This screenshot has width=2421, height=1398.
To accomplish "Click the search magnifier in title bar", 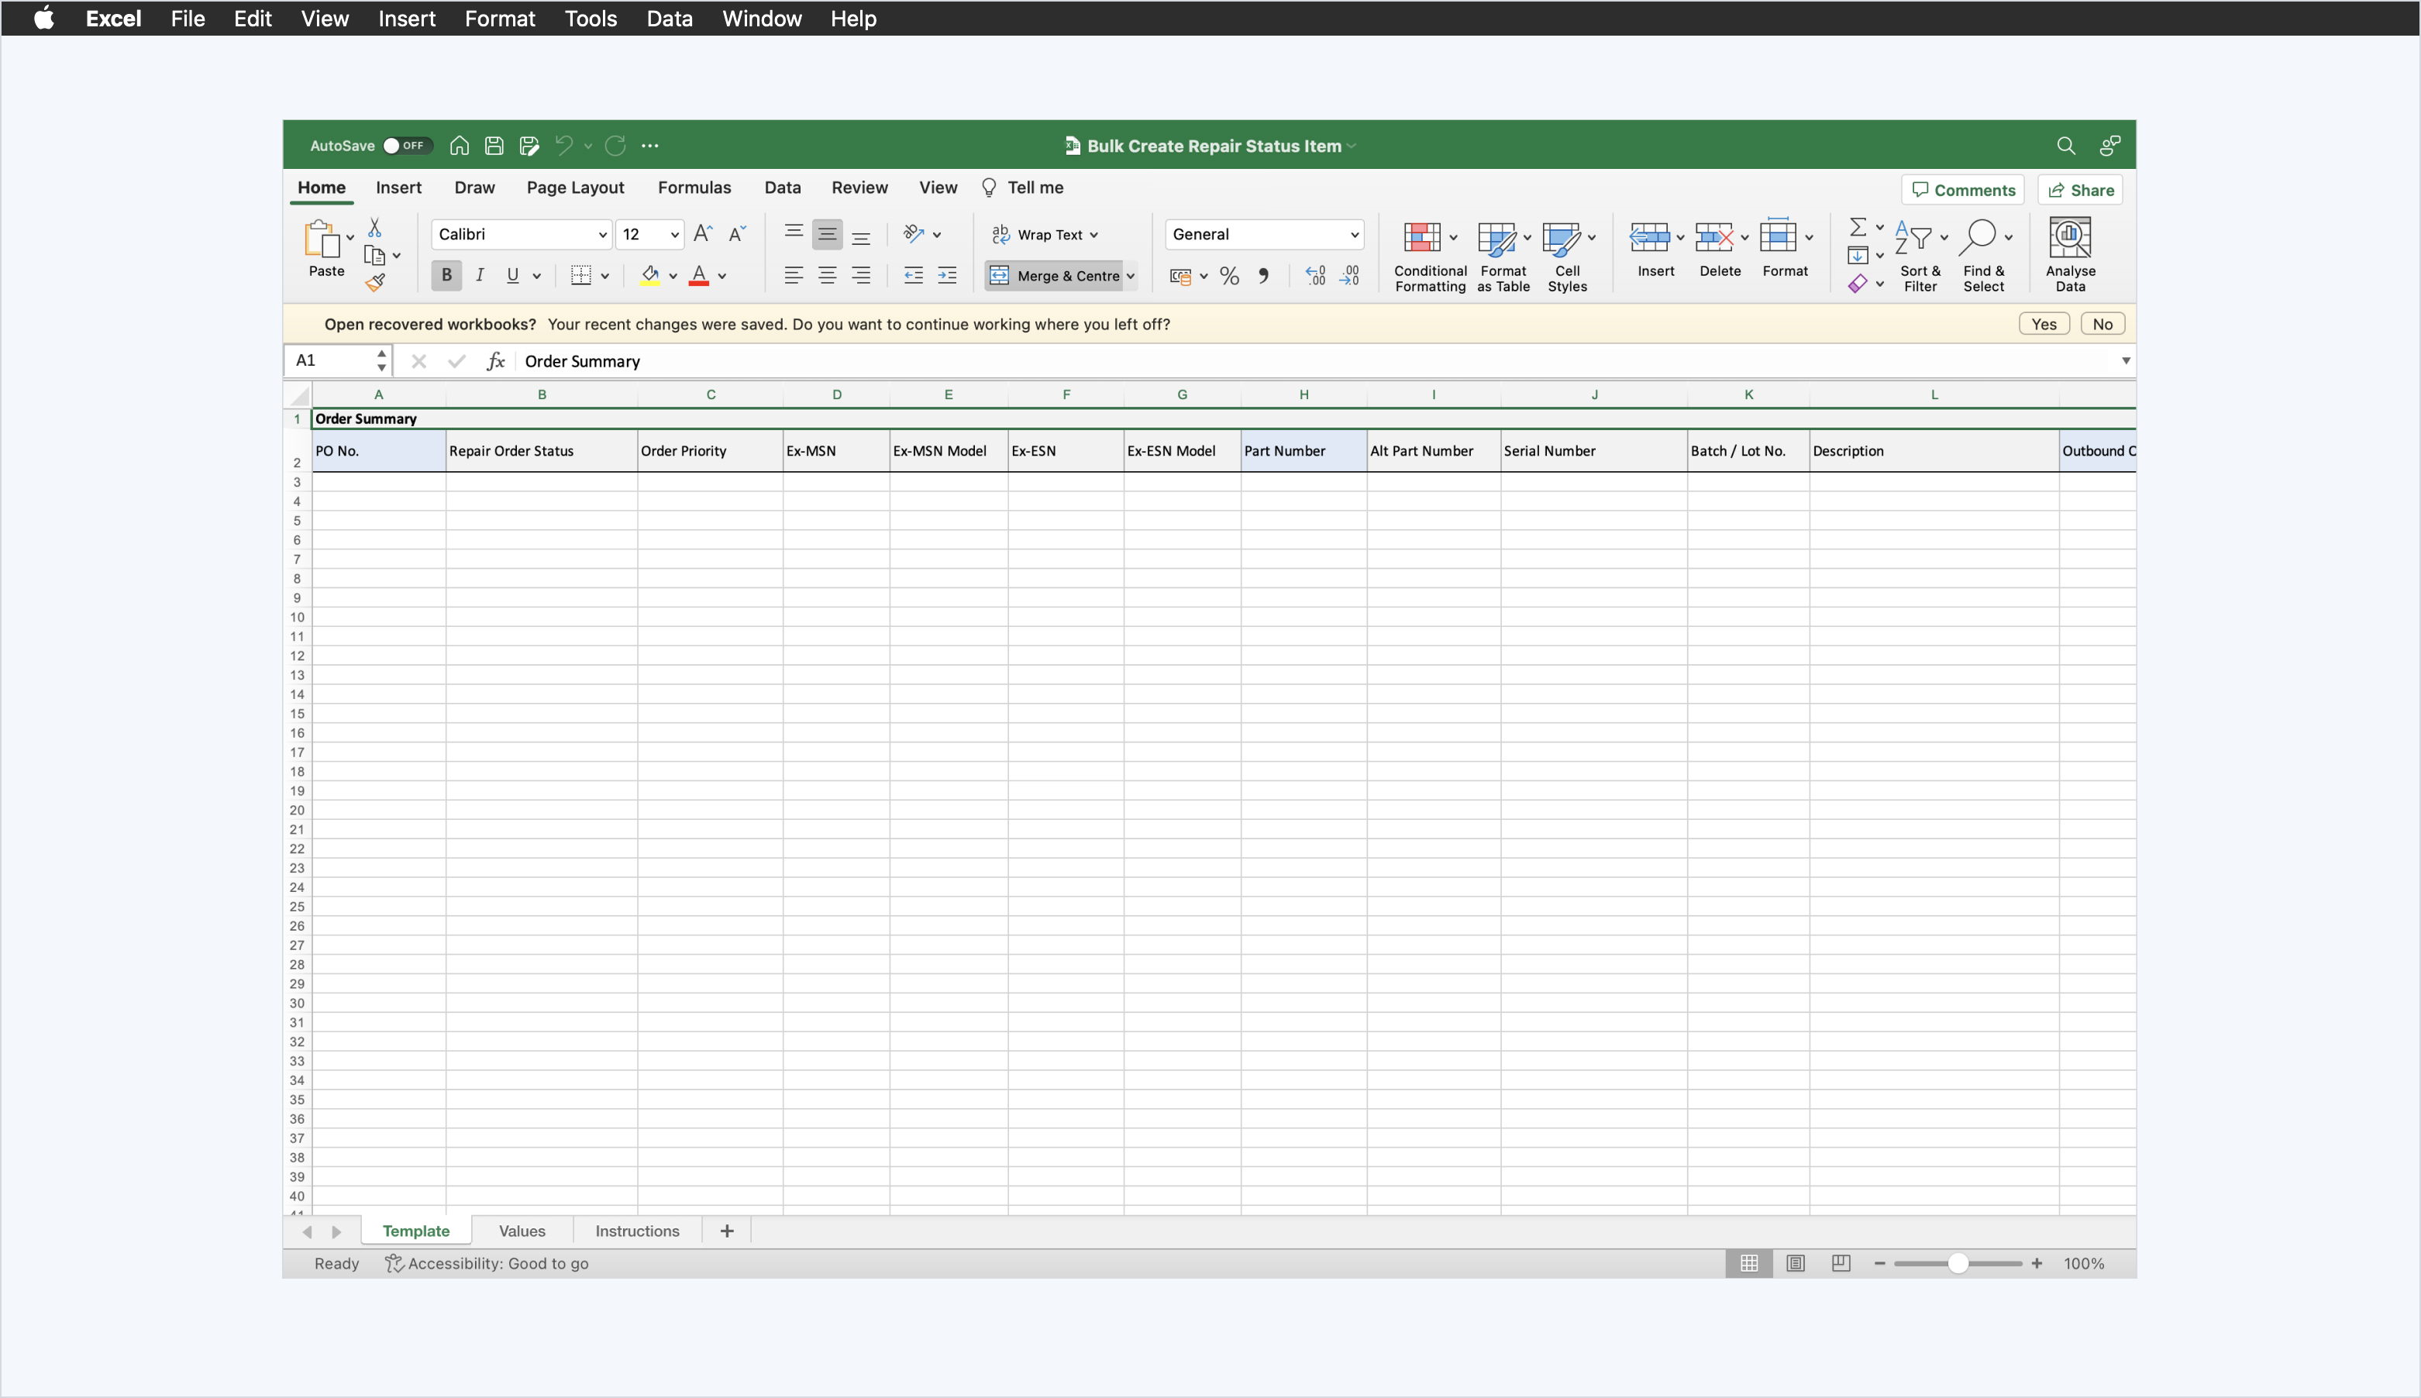I will click(2066, 146).
